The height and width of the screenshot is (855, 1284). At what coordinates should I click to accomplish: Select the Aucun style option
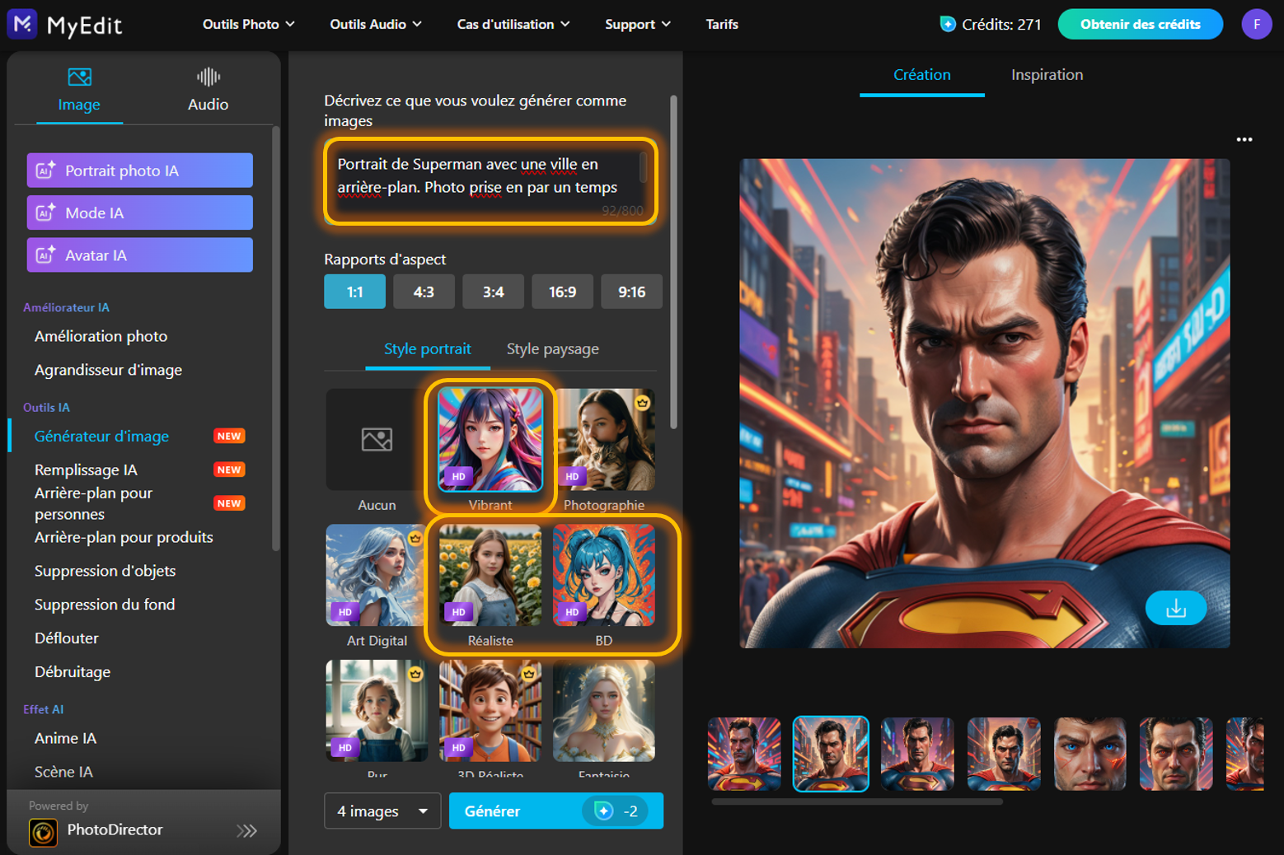(377, 440)
